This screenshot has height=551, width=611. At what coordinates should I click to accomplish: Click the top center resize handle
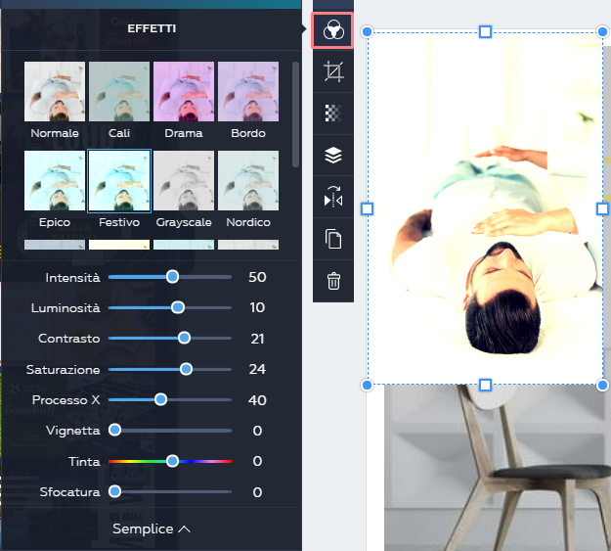[x=485, y=32]
